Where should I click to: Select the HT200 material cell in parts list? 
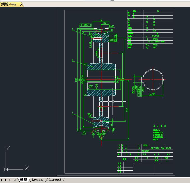point(145,145)
